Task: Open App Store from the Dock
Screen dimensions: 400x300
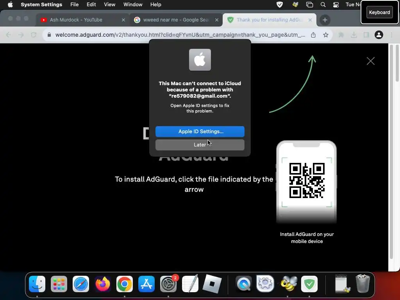Action: pos(146,284)
